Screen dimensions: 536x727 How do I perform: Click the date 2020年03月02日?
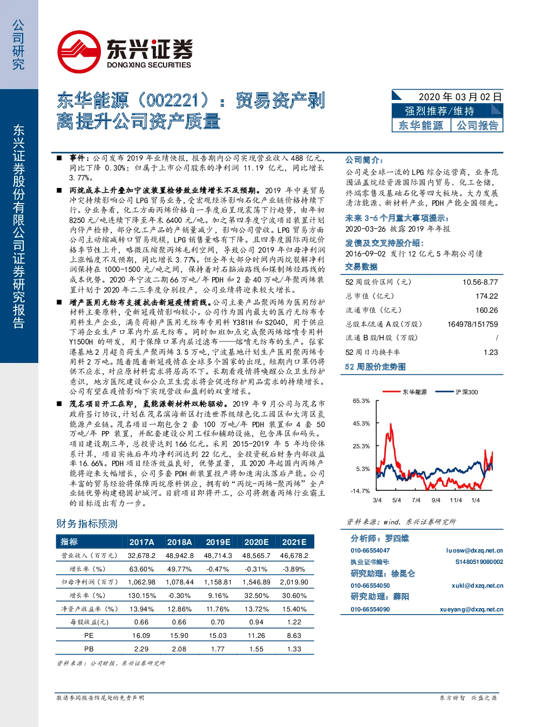pyautogui.click(x=460, y=97)
